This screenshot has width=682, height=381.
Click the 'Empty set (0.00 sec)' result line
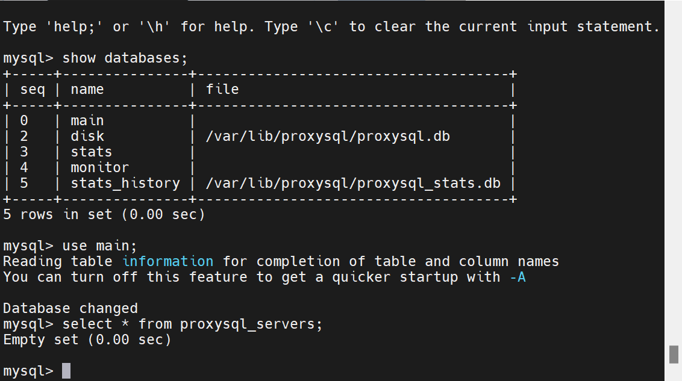click(87, 339)
